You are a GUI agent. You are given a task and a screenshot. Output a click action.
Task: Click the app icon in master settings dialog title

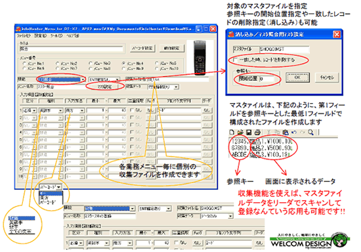[x=230, y=35]
